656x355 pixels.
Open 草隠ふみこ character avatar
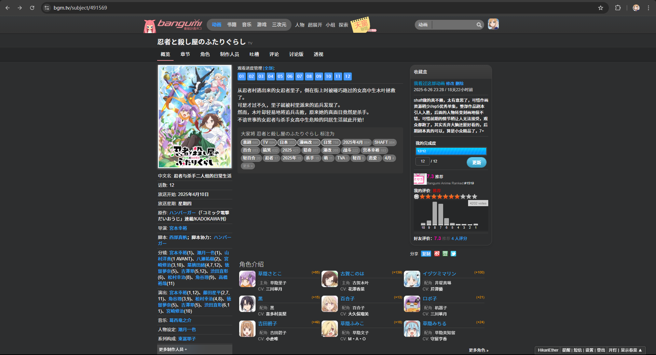coord(330,329)
